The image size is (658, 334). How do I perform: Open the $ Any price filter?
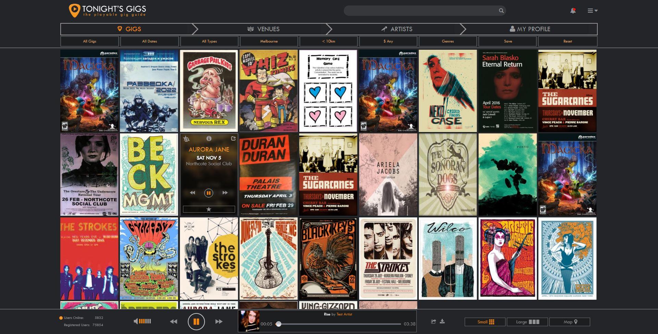[388, 41]
